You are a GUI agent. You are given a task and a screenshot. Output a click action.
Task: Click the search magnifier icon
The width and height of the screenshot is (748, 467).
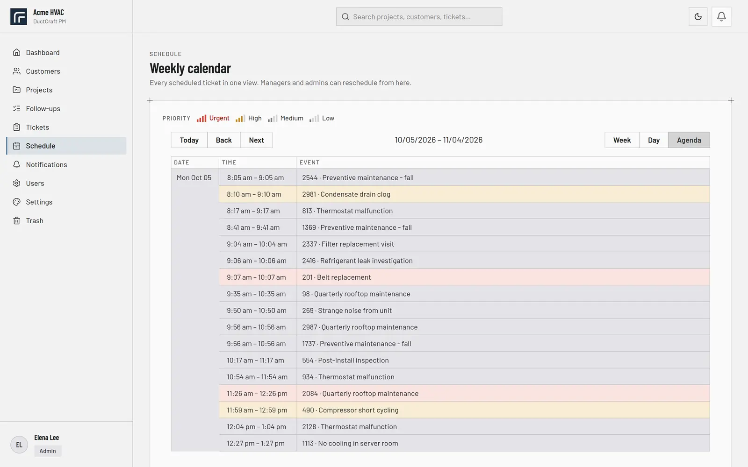pyautogui.click(x=345, y=17)
